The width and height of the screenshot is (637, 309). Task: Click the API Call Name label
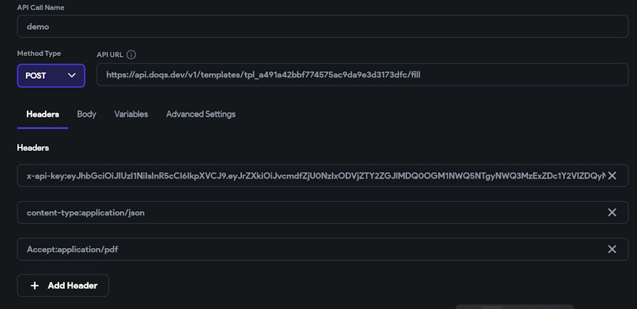pos(41,8)
